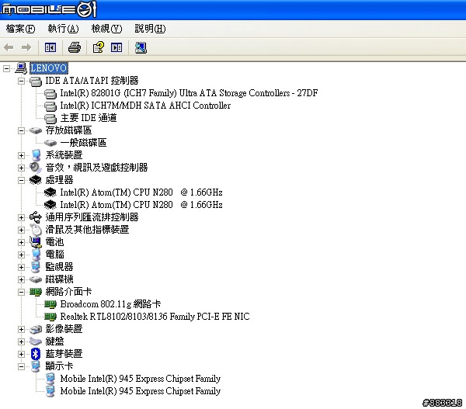
Task: Select Broadcom 802.11g 網路卡 adapter
Action: point(110,304)
